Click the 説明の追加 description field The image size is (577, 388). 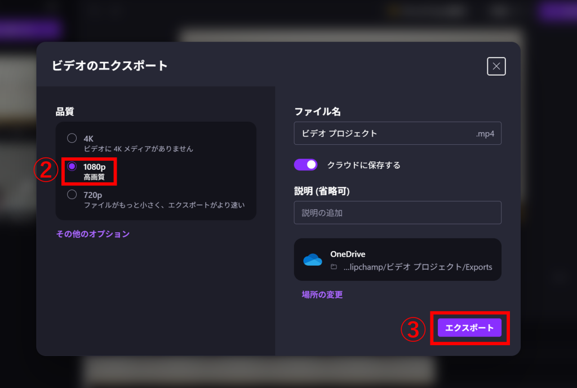(x=397, y=213)
